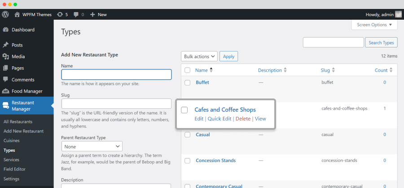This screenshot has width=404, height=188.
Task: Open the WordPress logo menu
Action: click(x=5, y=14)
